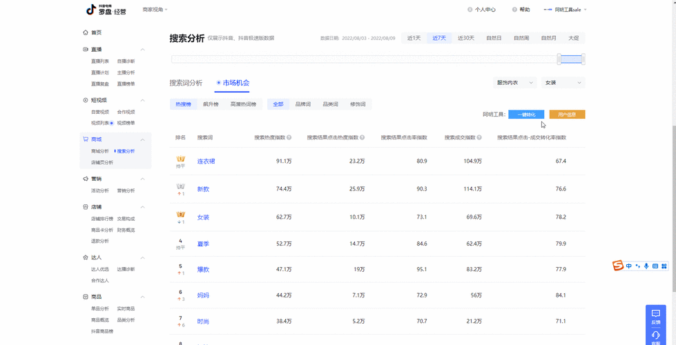Open the 阿明工具sale account dropdown
Screen dimensions: 676x345
click(x=571, y=10)
